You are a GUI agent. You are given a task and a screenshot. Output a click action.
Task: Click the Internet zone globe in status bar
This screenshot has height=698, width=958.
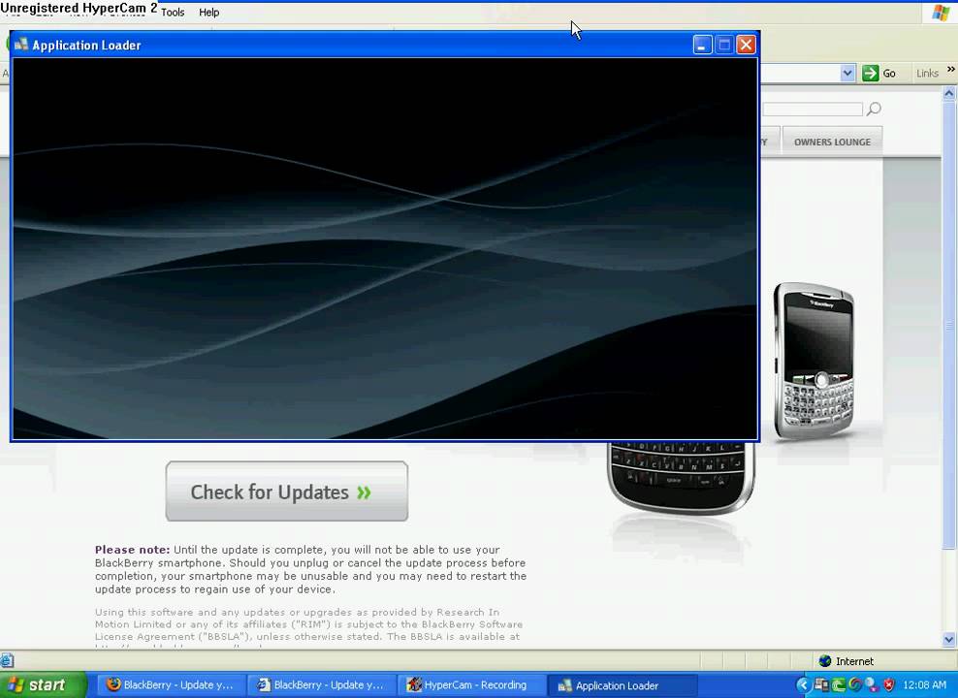pyautogui.click(x=825, y=661)
